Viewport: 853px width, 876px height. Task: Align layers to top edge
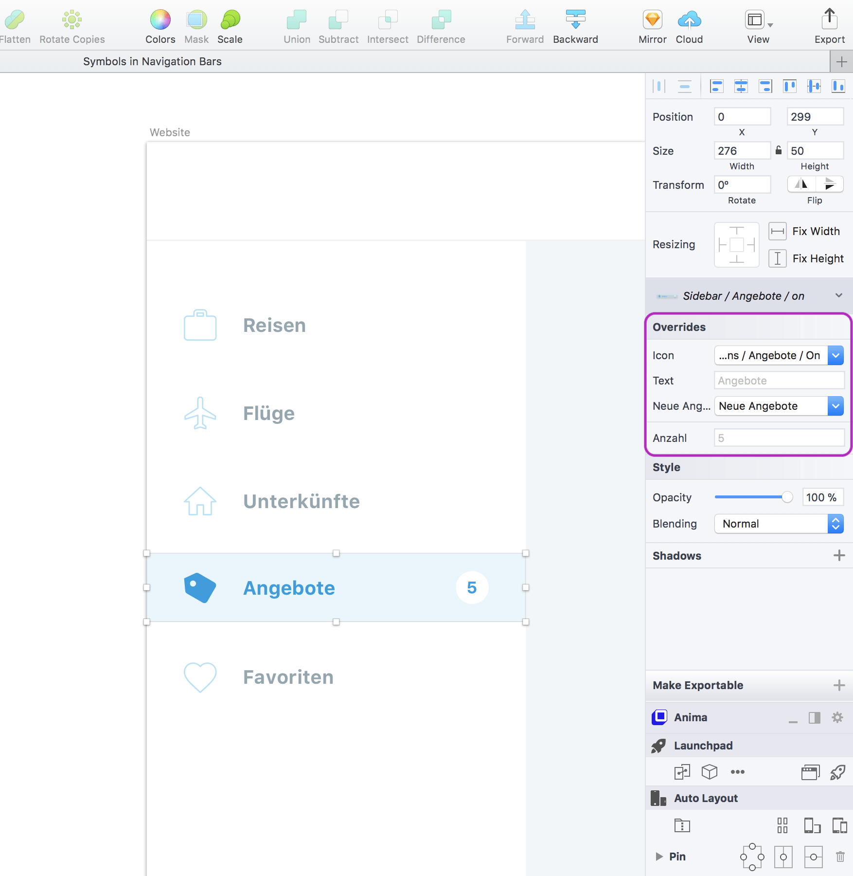click(x=790, y=87)
